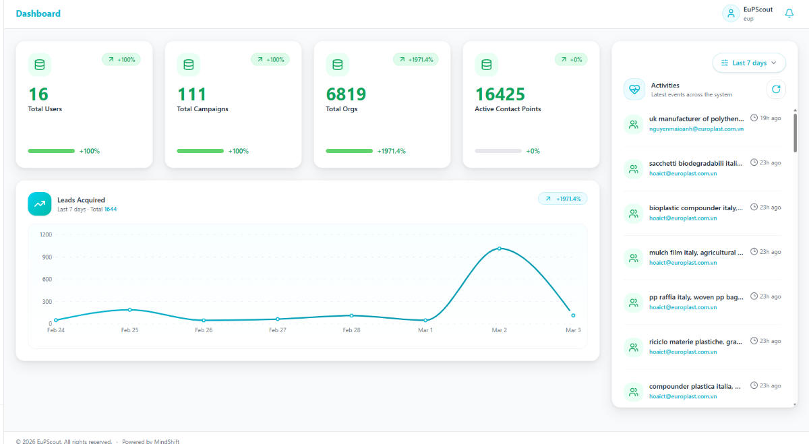Click the 6819 Total Orgs value
Image resolution: width=809 pixels, height=444 pixels.
(346, 94)
